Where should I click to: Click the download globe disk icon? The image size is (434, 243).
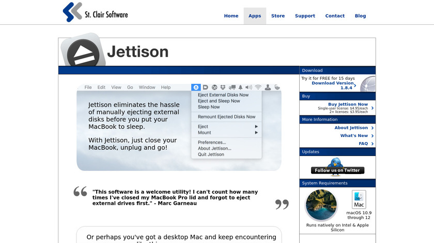point(368,83)
